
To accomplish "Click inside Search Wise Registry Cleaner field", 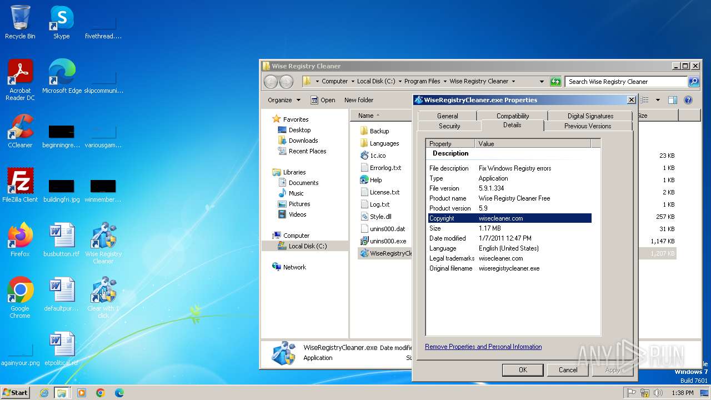I will (x=627, y=82).
